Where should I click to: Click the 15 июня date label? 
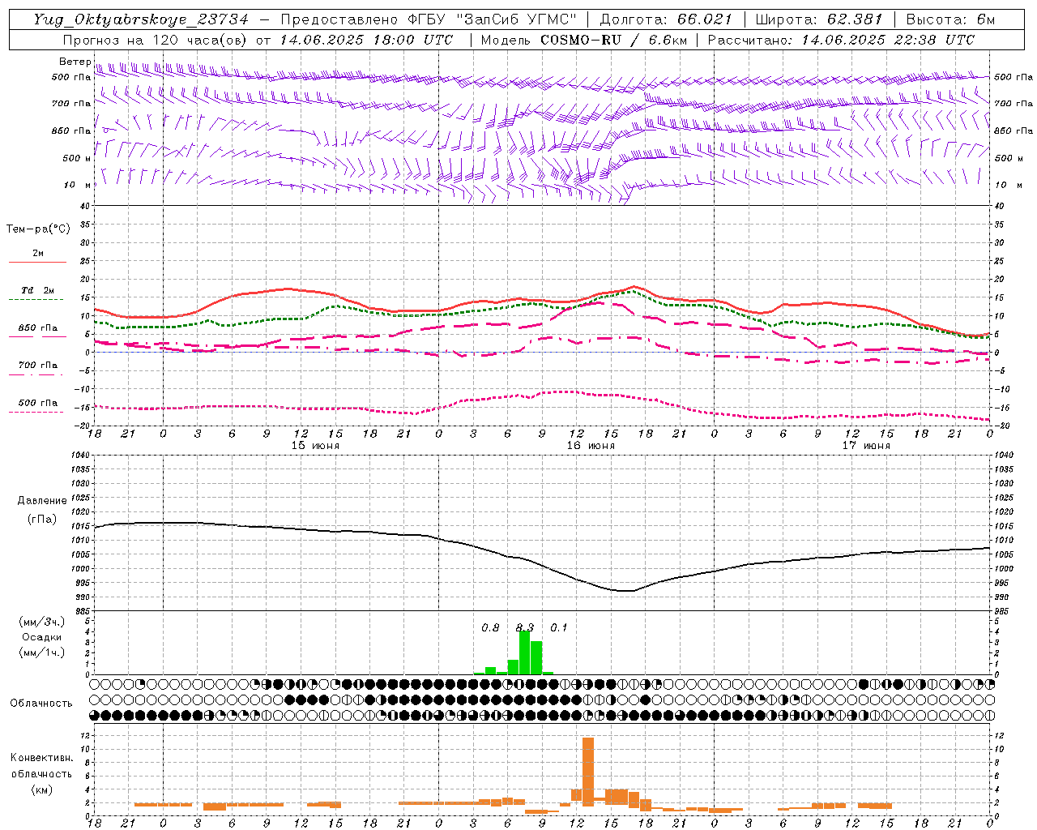click(315, 446)
